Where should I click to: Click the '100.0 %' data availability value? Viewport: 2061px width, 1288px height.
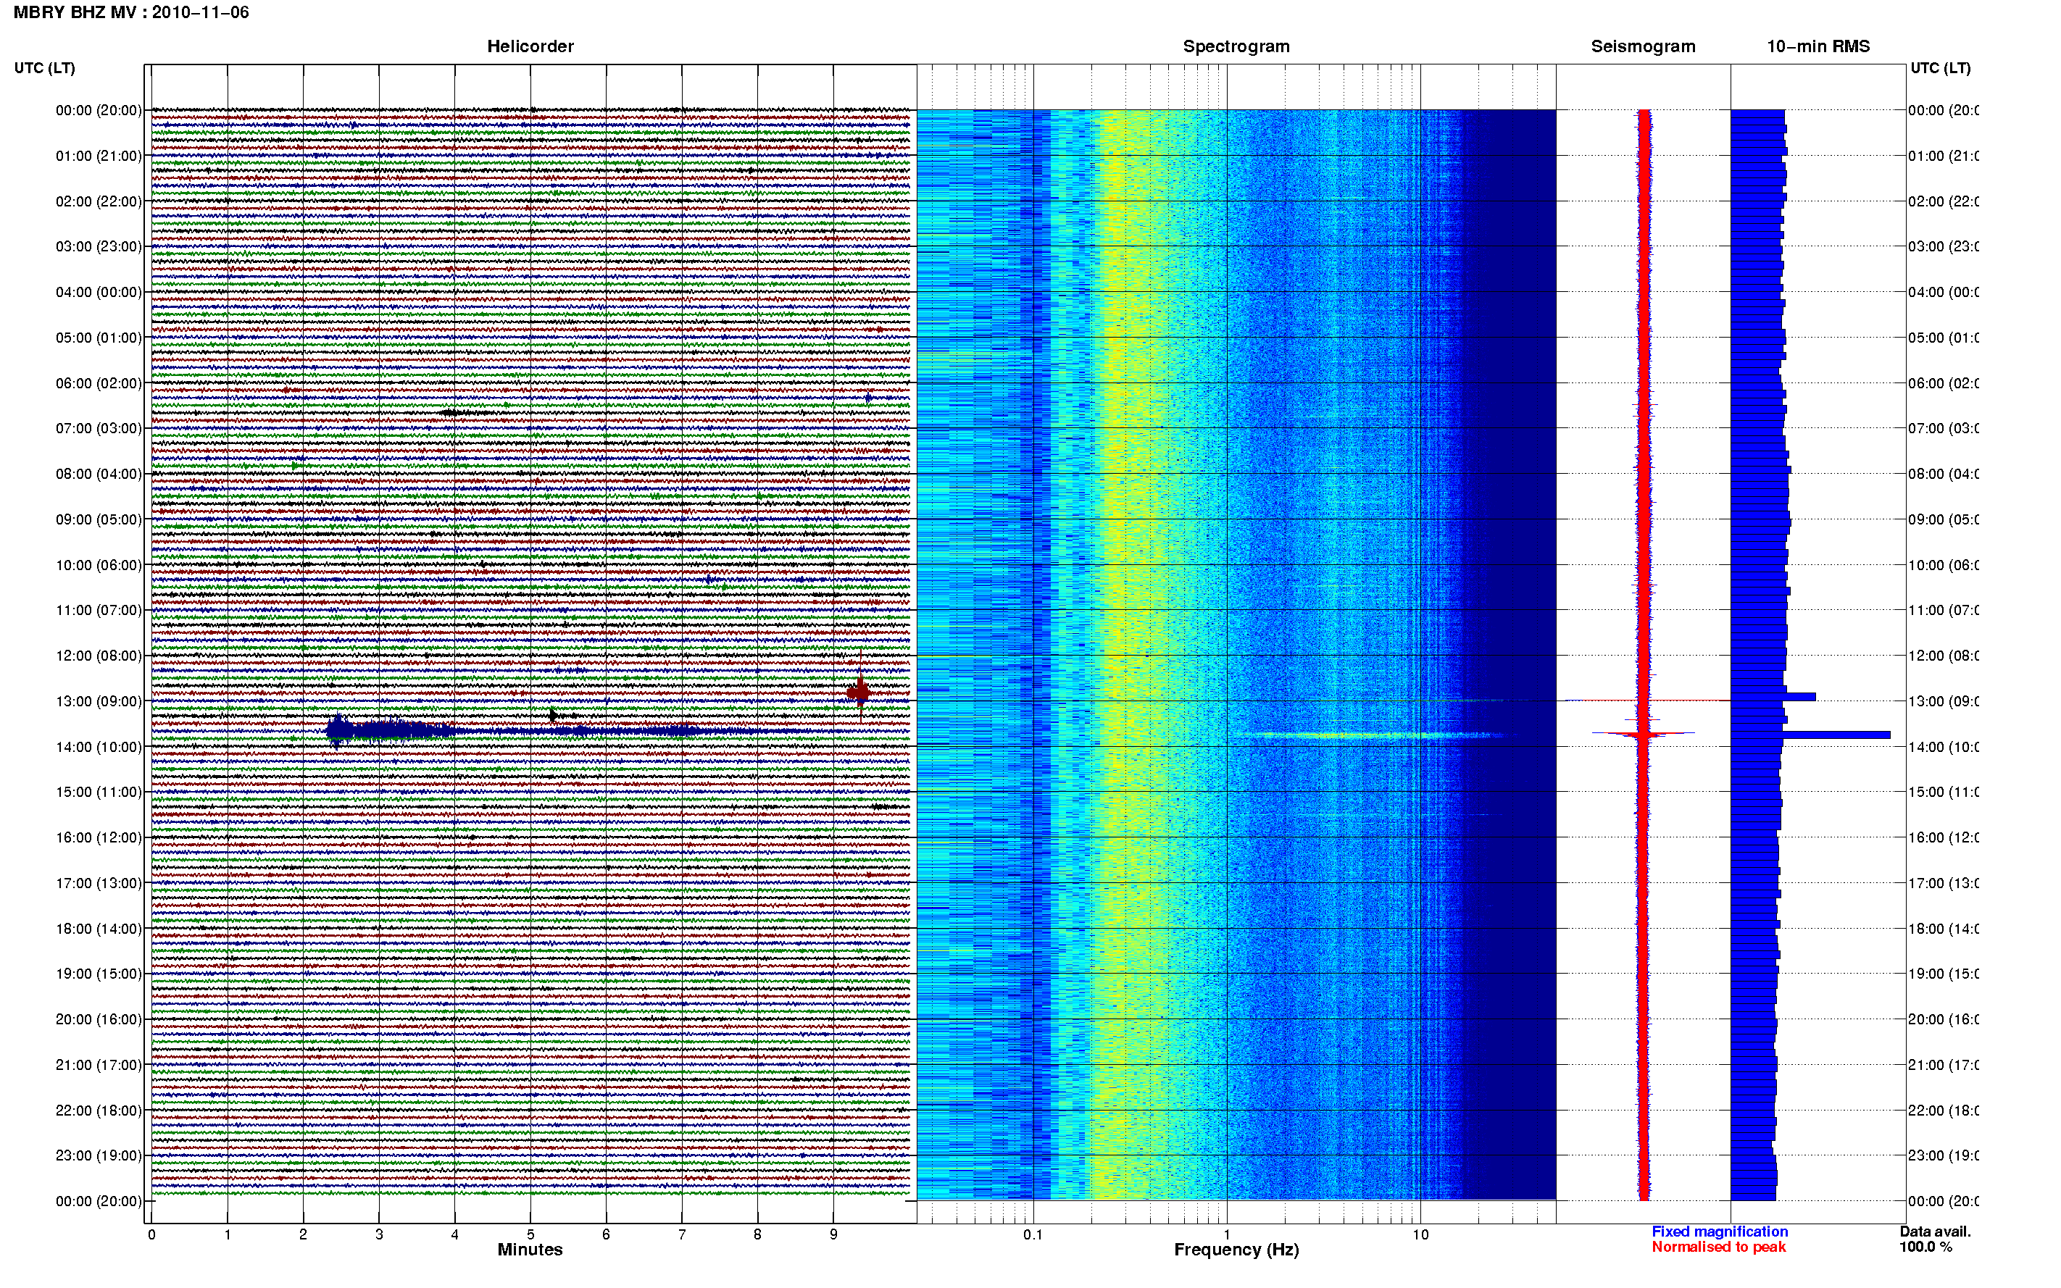(1925, 1247)
